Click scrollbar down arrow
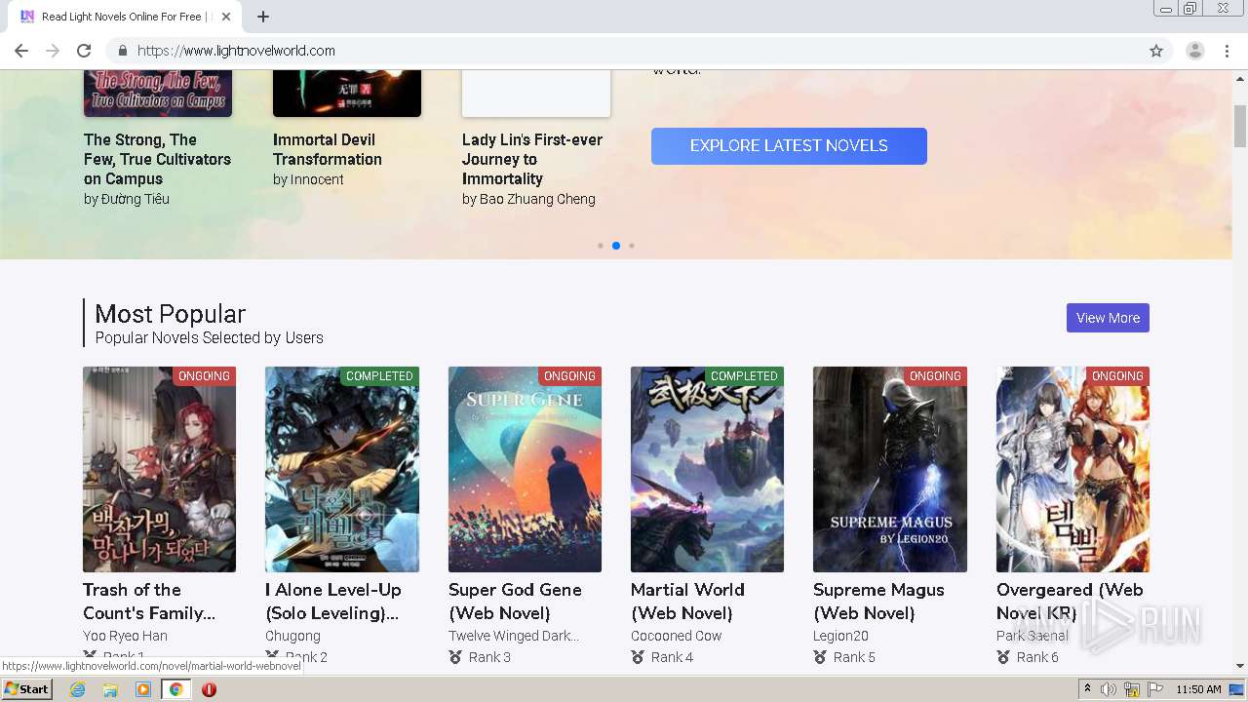Screen dimensions: 1248x702 tap(1240, 666)
